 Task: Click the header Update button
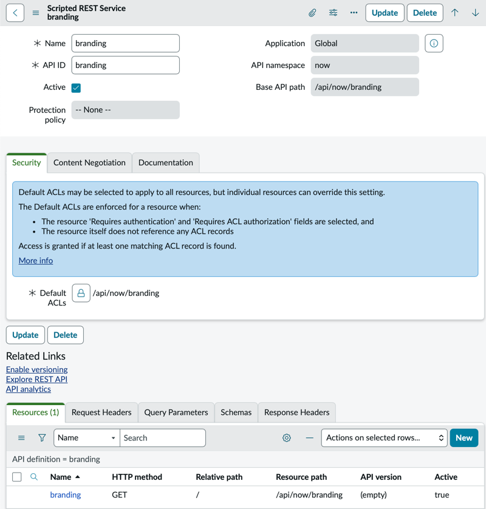385,13
